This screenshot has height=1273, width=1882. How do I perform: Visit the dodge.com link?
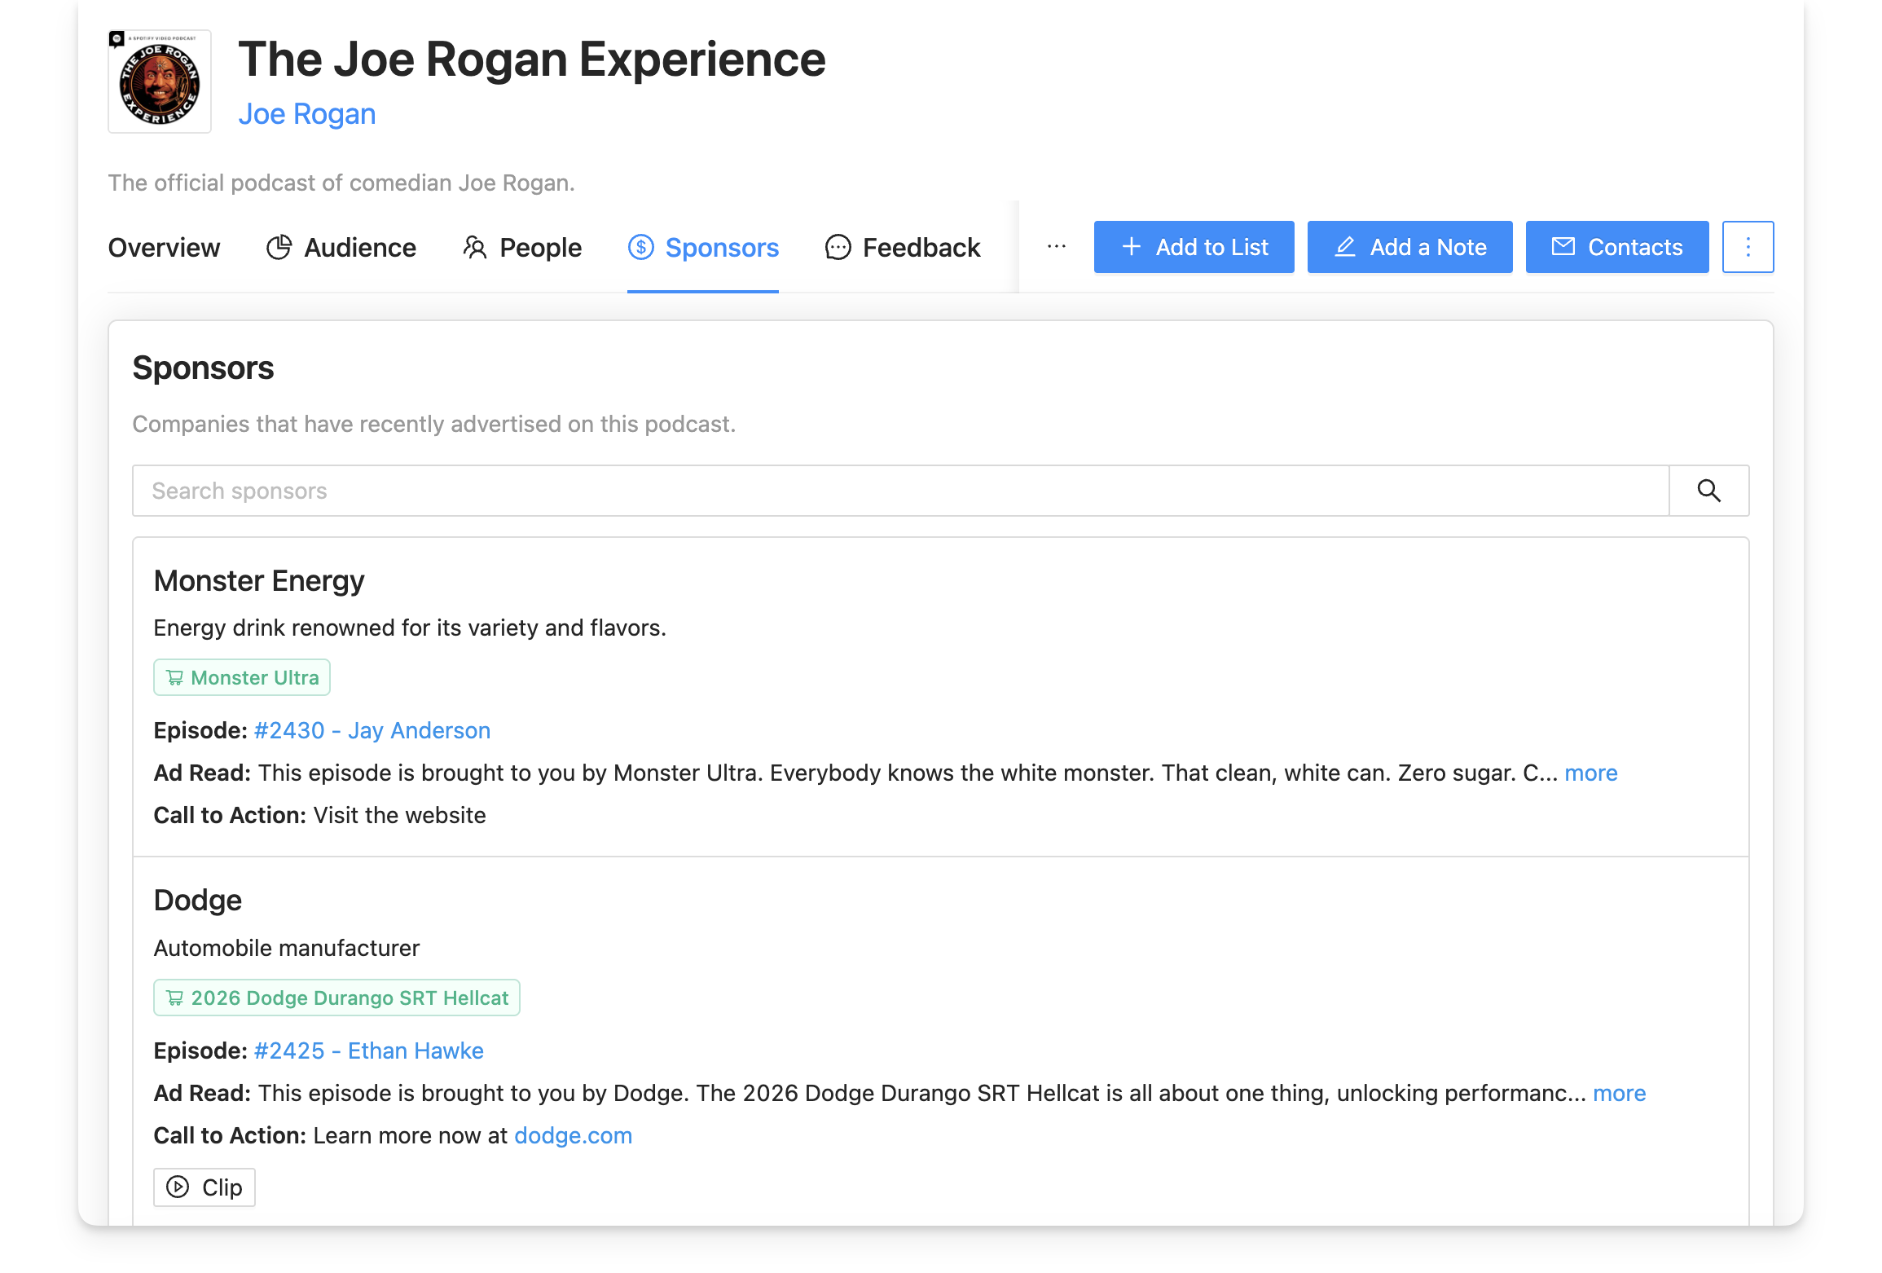[x=573, y=1134]
